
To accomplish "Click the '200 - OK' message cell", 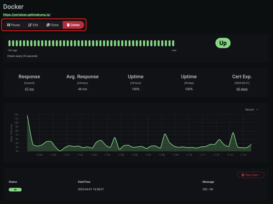I will tap(208, 189).
